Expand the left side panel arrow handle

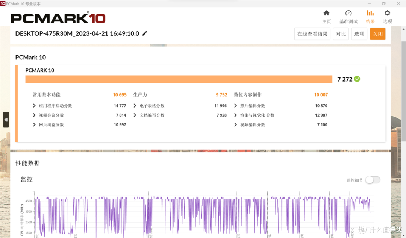pos(6,120)
